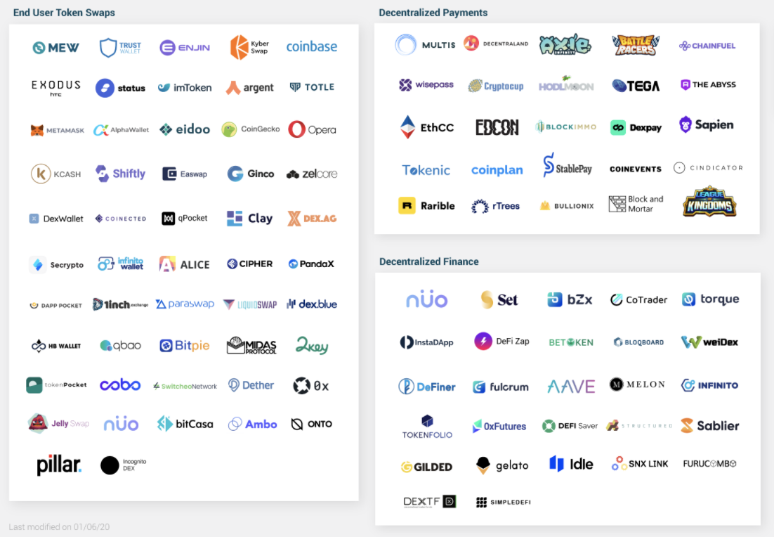Open the Midas Protocol logo
The height and width of the screenshot is (537, 774).
coord(251,345)
